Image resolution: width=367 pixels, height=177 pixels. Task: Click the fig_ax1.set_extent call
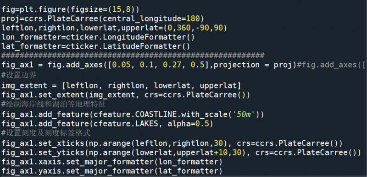coord(126,95)
